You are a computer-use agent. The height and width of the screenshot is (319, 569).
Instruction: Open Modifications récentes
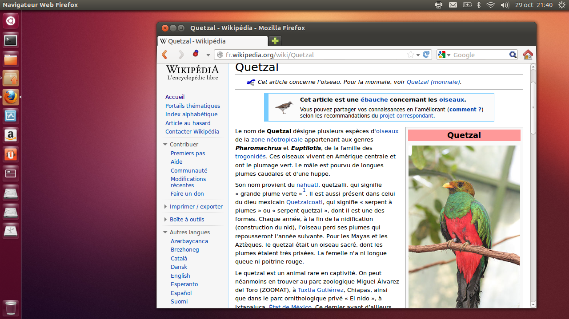(x=188, y=182)
